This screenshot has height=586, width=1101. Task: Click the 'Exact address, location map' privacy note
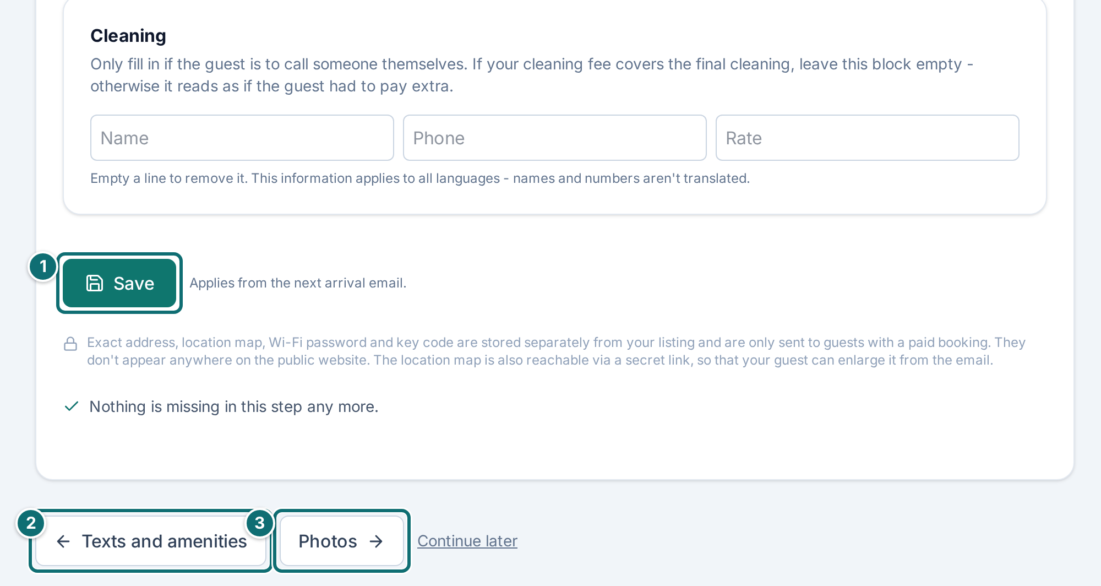coord(556,351)
